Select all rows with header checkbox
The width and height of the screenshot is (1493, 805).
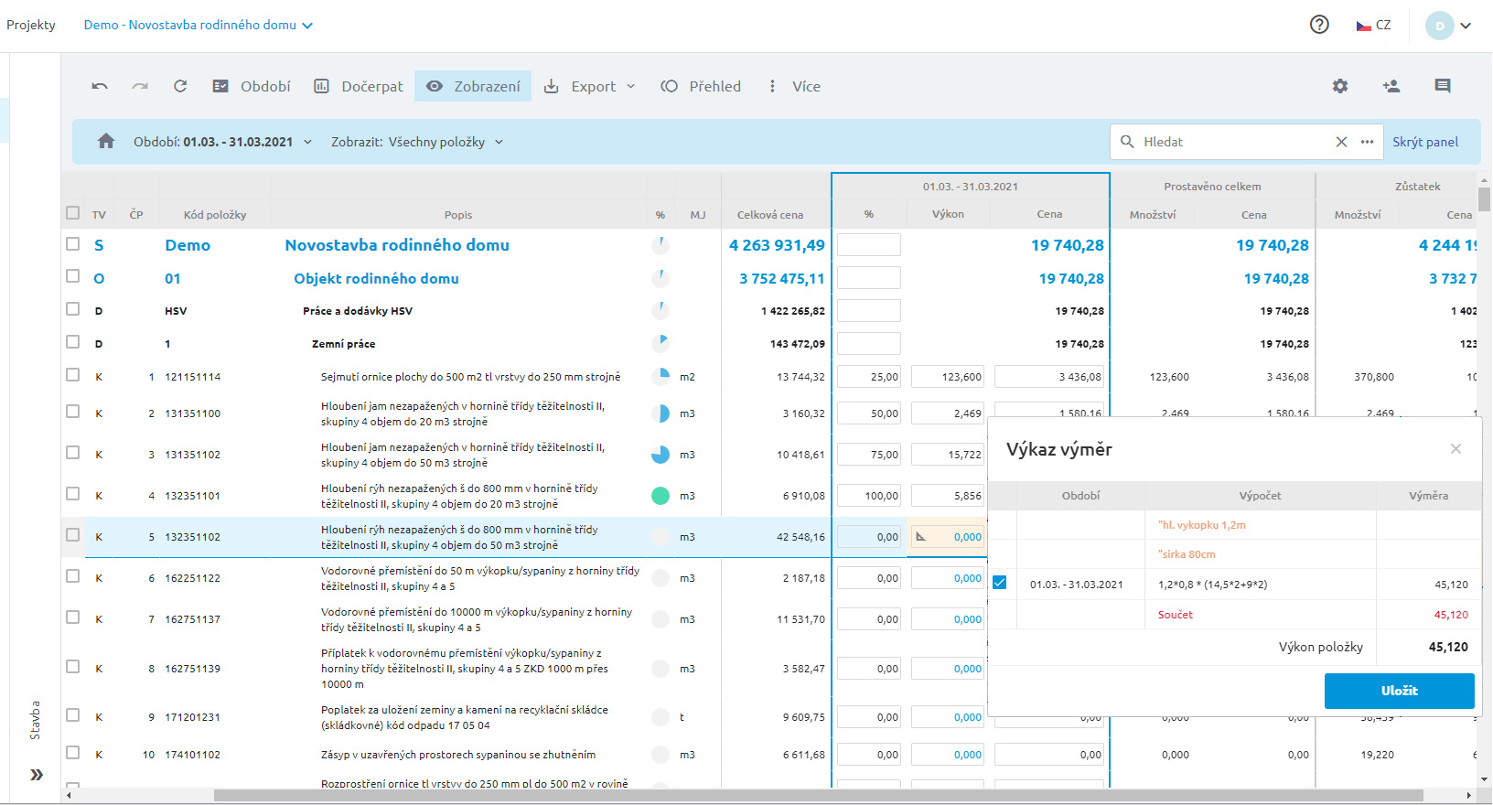73,213
